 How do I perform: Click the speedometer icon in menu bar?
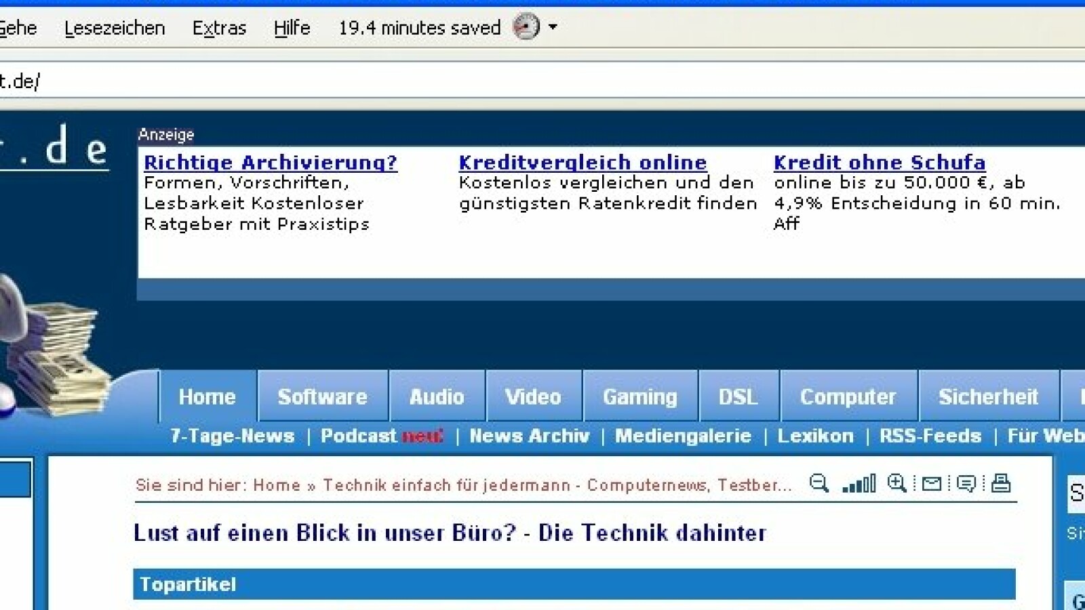point(526,27)
